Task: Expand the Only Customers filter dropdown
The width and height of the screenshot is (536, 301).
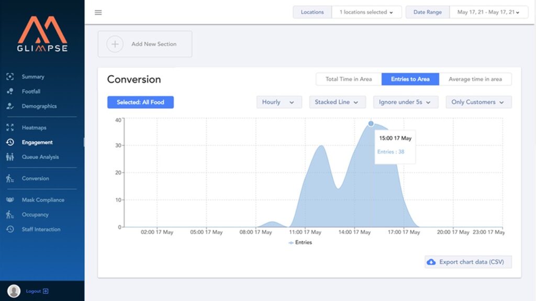Action: [478, 102]
